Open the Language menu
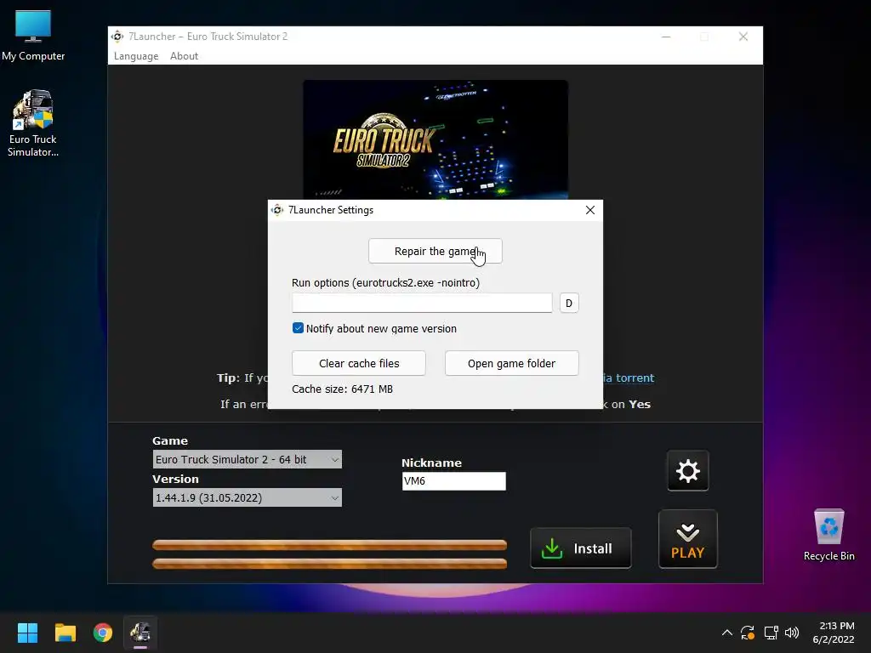Screen dimensions: 871x653 (136, 56)
